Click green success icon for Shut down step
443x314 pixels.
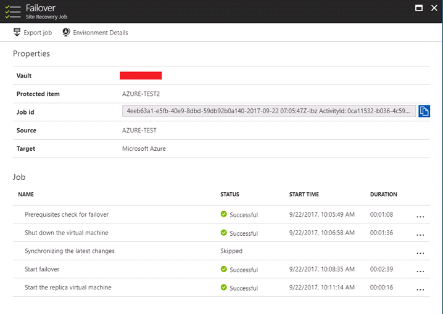[x=224, y=233]
